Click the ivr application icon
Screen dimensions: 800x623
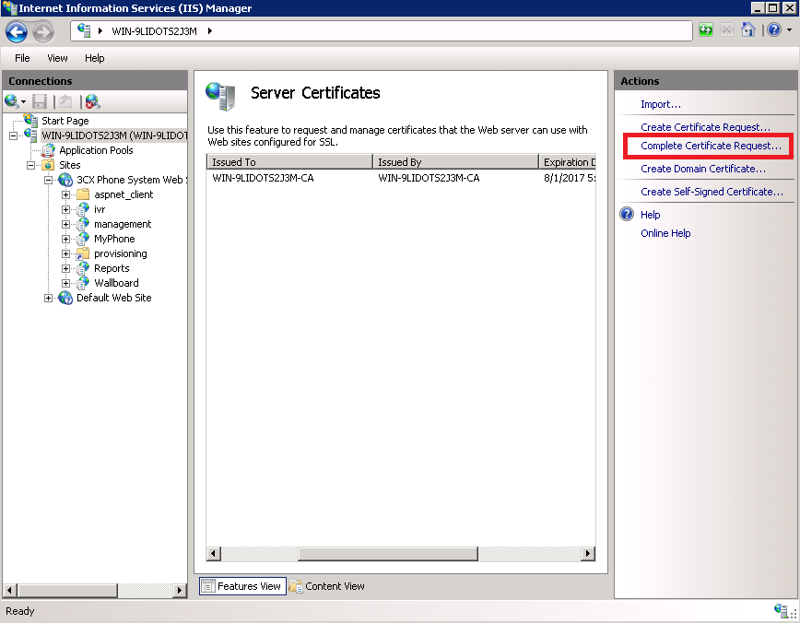[x=83, y=209]
